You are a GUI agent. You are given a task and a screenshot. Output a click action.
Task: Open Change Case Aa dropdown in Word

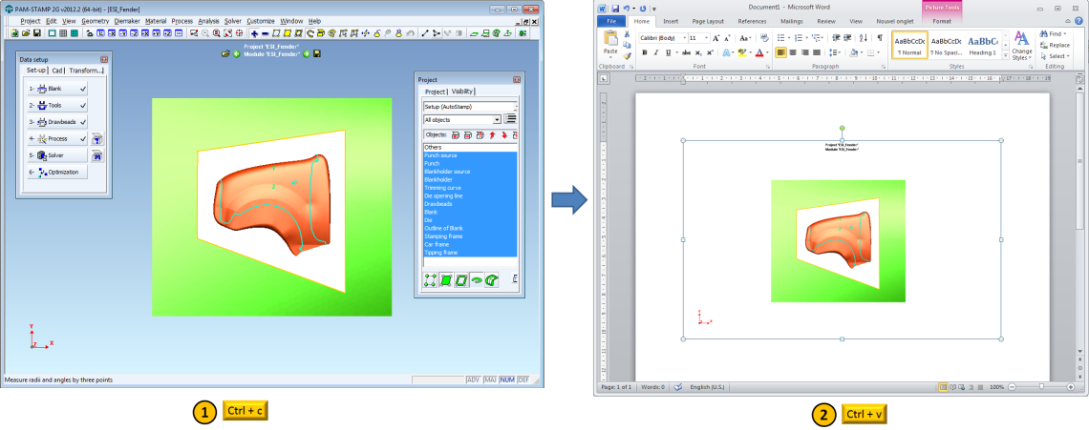point(745,38)
